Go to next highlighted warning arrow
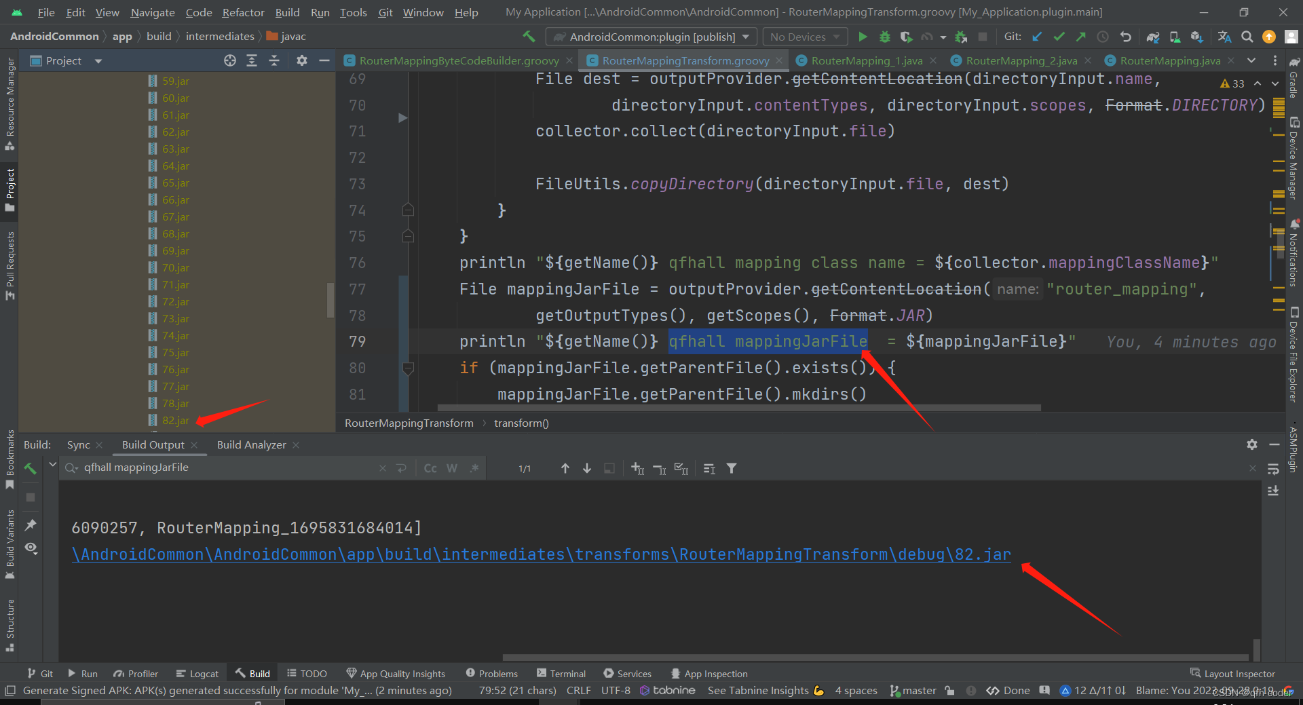 pyautogui.click(x=1275, y=83)
